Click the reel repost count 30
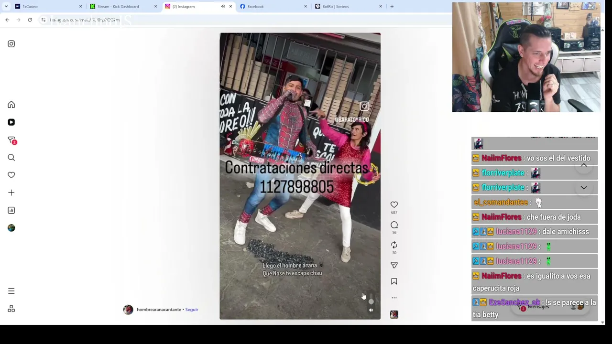The width and height of the screenshot is (612, 344). (394, 253)
